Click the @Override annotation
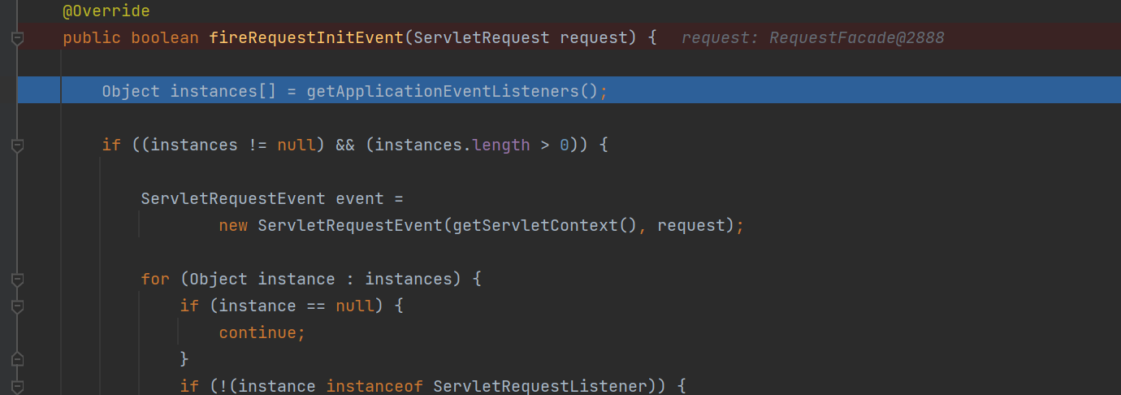Viewport: 1121px width, 395px height. (x=106, y=11)
